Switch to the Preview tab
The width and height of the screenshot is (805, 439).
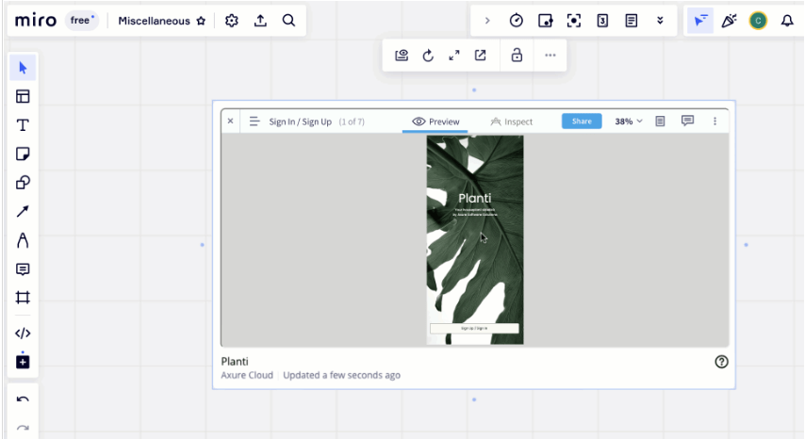point(435,122)
